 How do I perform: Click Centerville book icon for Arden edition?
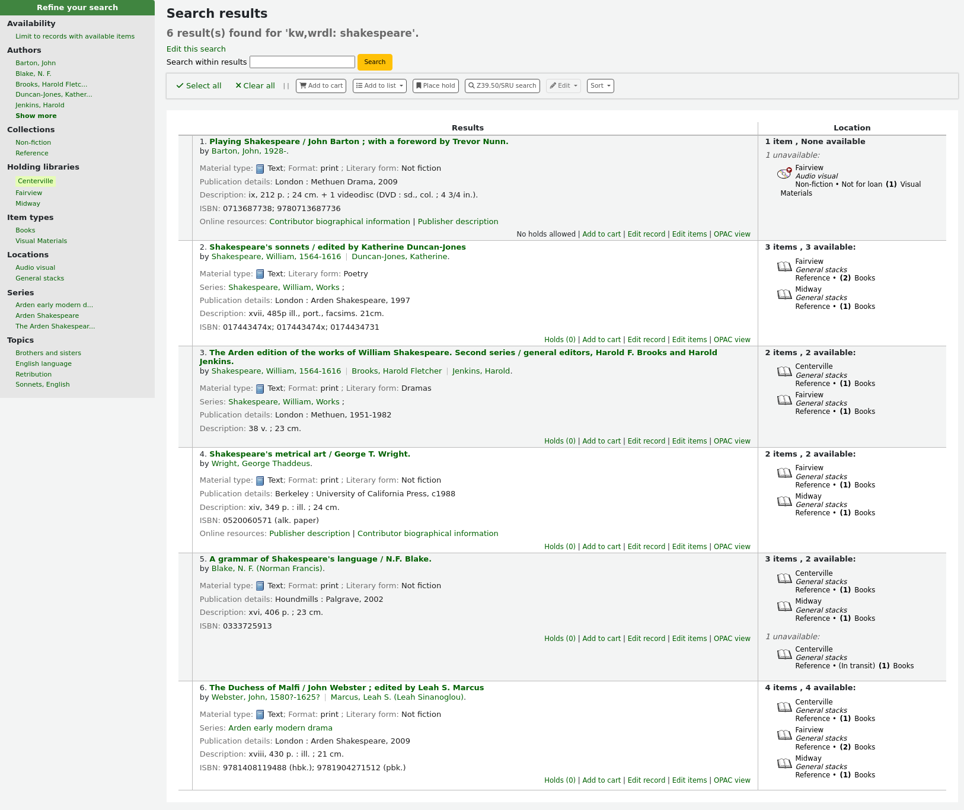[784, 372]
